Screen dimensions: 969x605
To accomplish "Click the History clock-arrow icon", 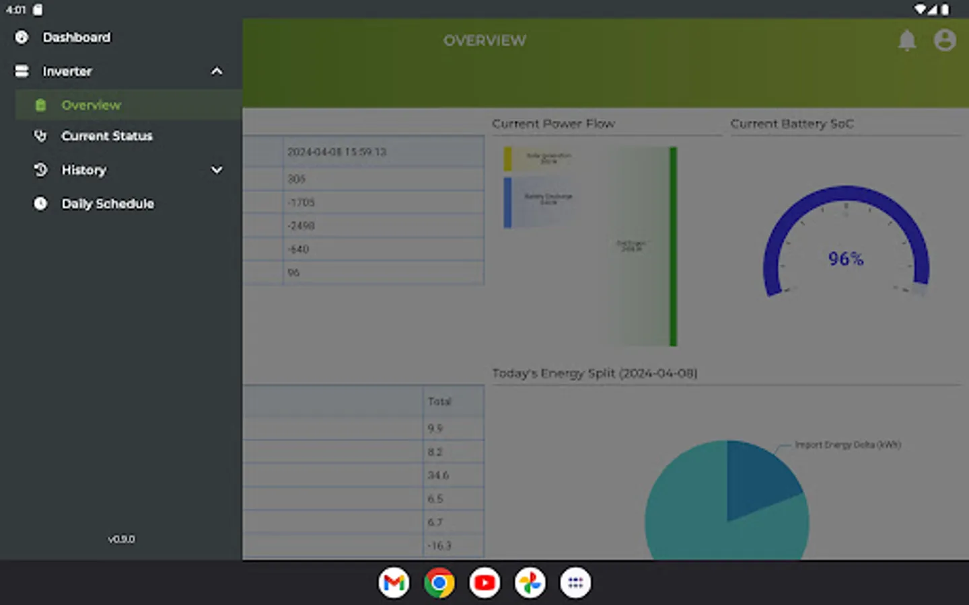I will [x=40, y=170].
